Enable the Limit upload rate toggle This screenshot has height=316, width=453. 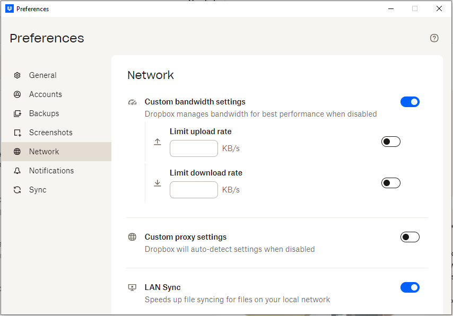[390, 142]
